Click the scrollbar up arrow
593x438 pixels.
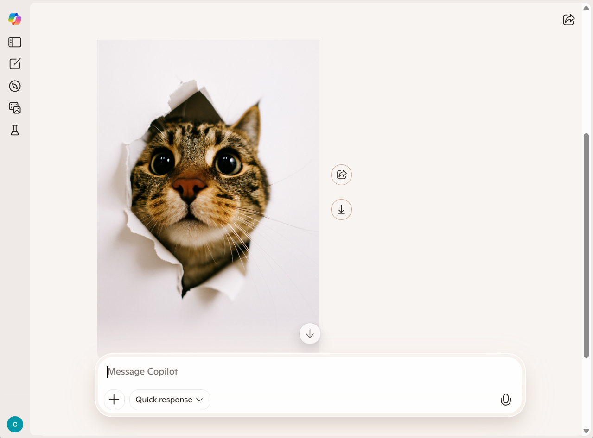coord(586,8)
